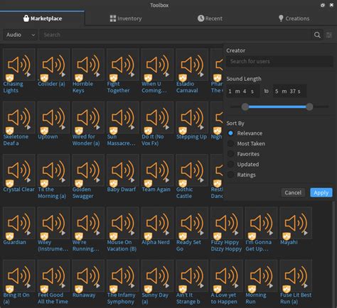Click the blue sound length slider track
The height and width of the screenshot is (308, 337).
277,106
